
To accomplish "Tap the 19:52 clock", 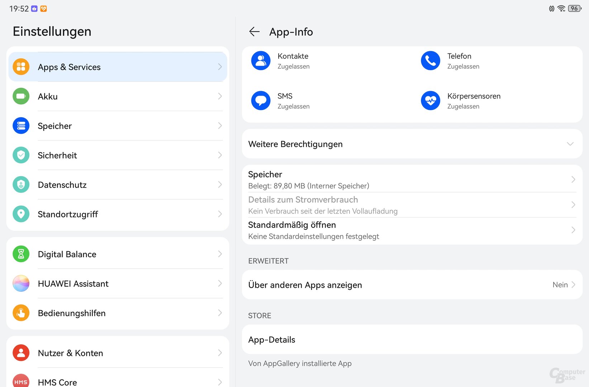I will [x=19, y=9].
